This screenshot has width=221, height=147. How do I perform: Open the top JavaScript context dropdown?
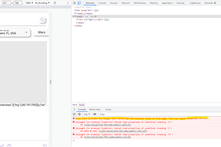pos(87,114)
